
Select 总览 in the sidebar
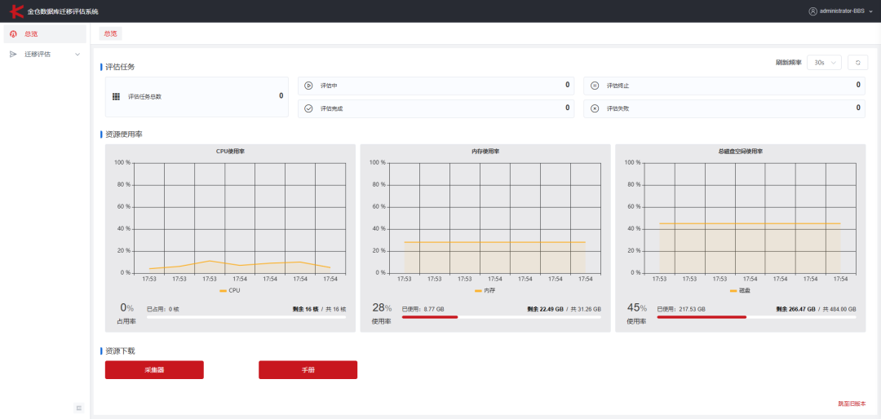(45, 33)
